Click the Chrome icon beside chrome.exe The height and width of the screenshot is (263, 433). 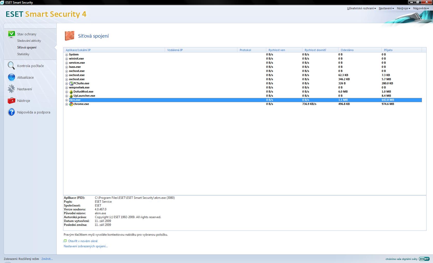[x=71, y=104]
